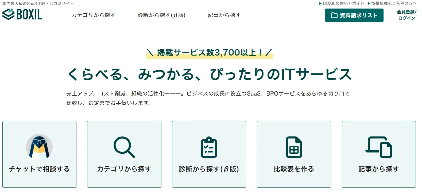Click the 掲載サービス数3,700以上 highlighted text

point(209,53)
